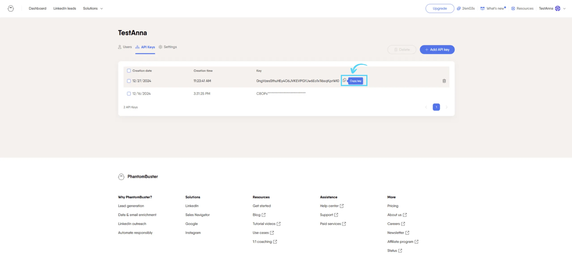This screenshot has height=258, width=572.
Task: Open the Resources menu in header
Action: pos(522,9)
